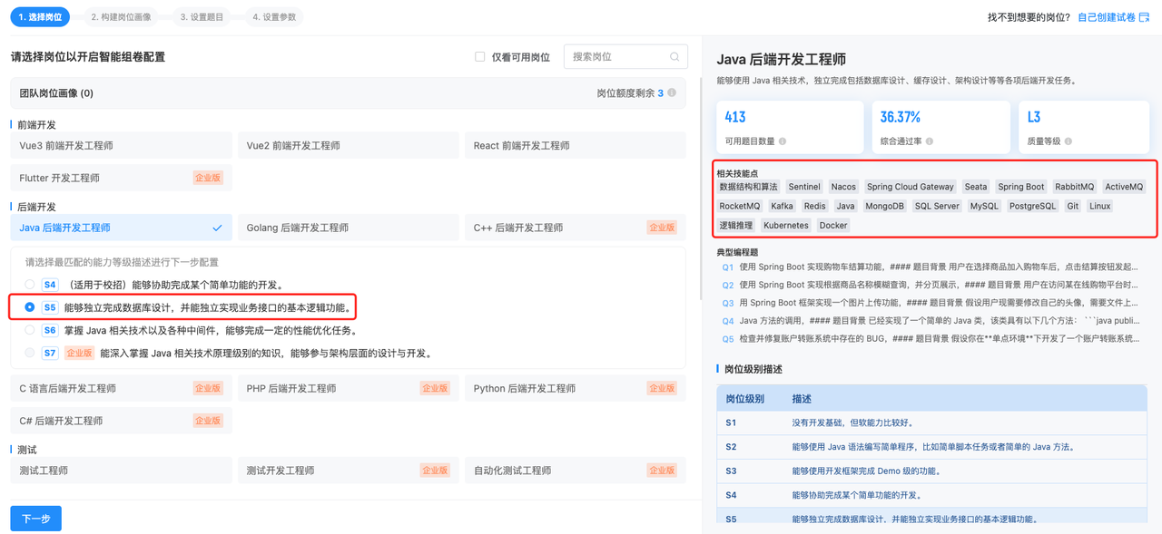Viewport: 1162px width, 534px height.
Task: Choose 自动化测试工程师 position
Action: [576, 471]
